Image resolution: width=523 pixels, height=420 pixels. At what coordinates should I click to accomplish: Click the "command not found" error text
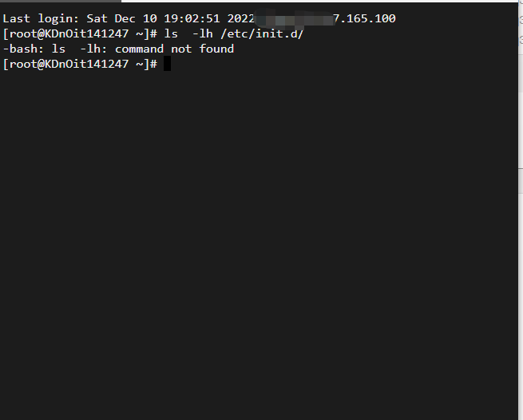(174, 49)
